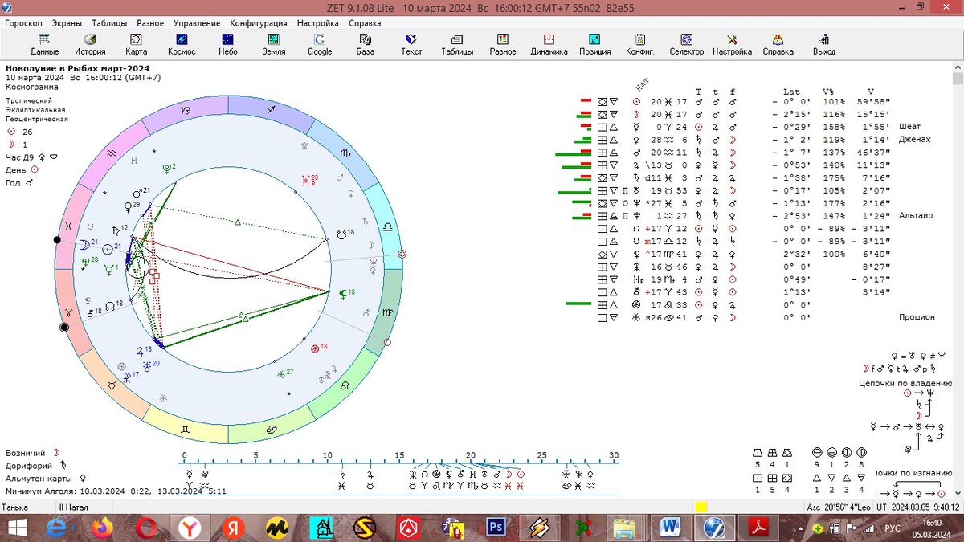Click the Альмутен карты label
Viewport: 964px width, 542px height.
pyautogui.click(x=39, y=479)
